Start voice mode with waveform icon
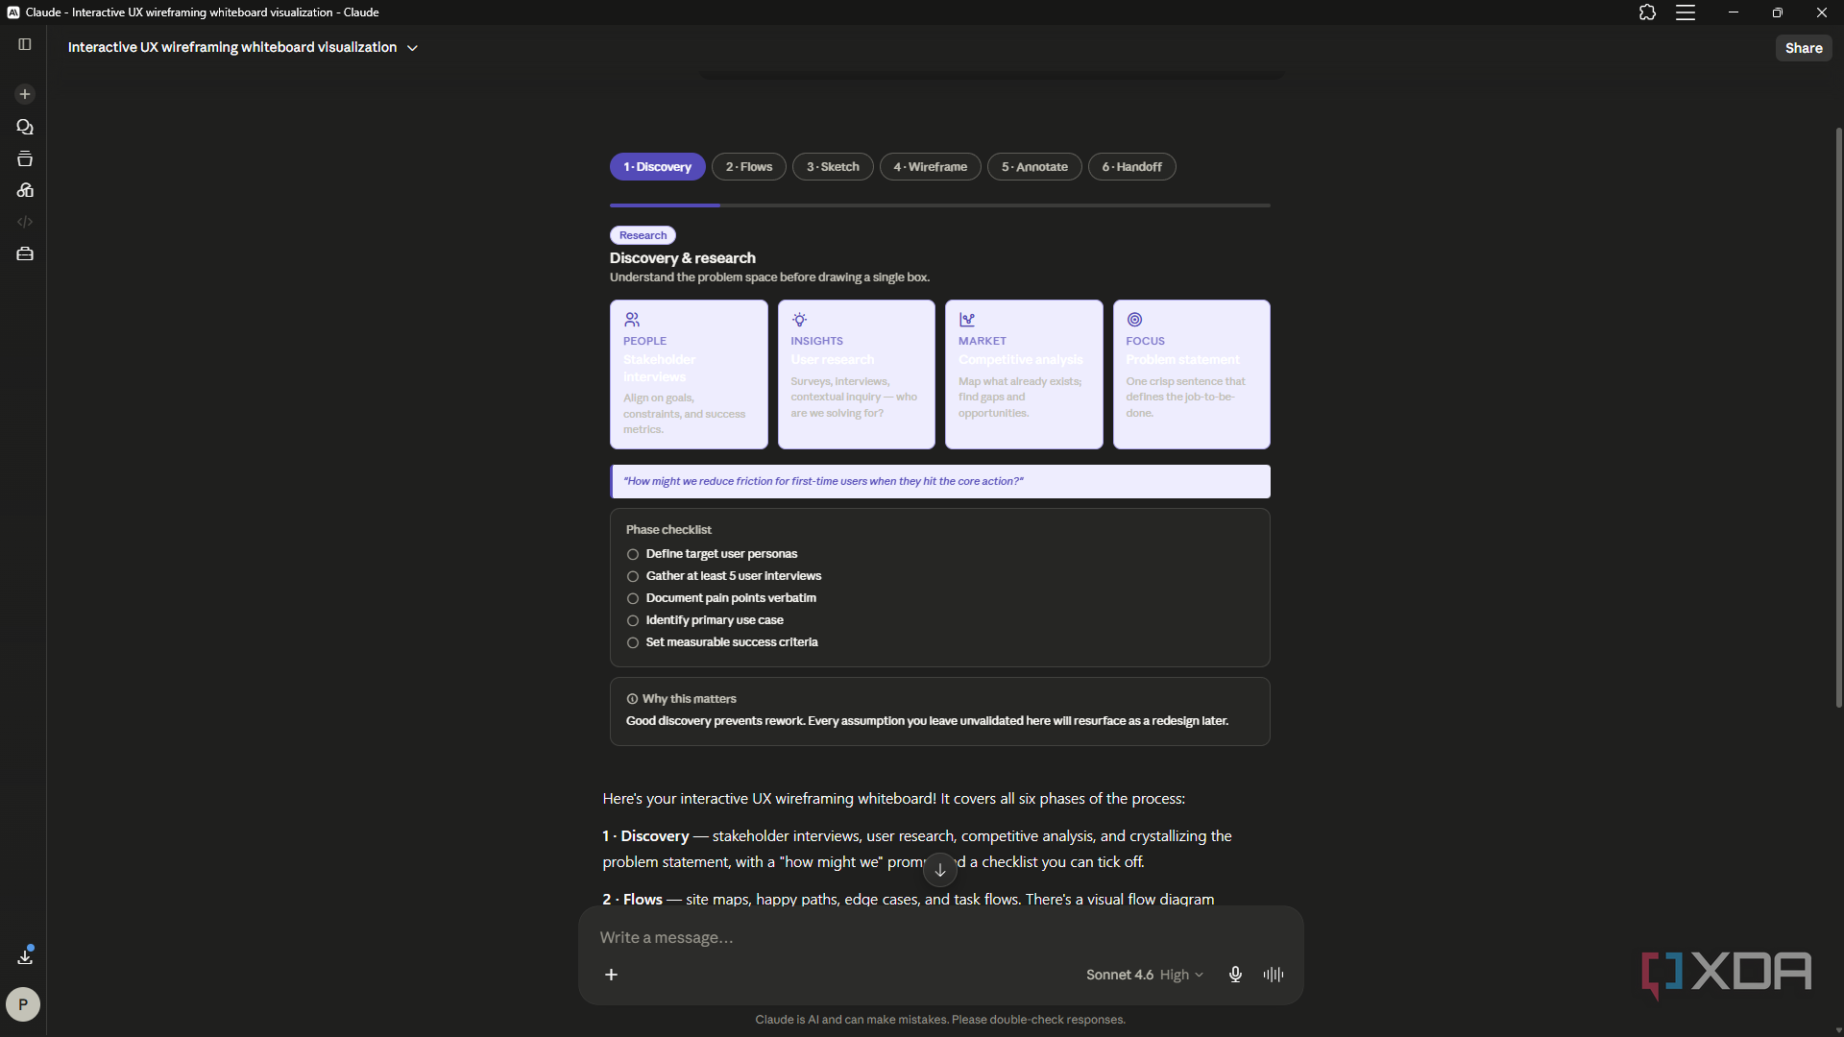1844x1037 pixels. pos(1274,975)
